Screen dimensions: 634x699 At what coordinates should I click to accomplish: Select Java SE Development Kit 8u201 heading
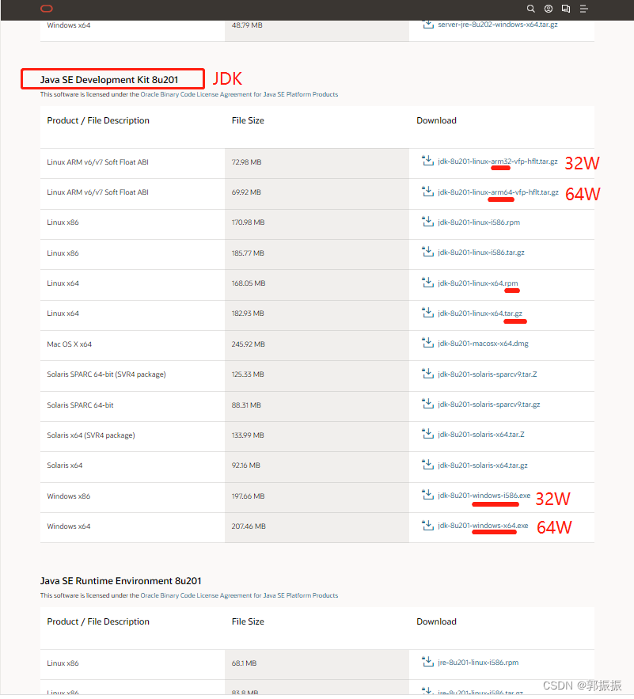109,80
